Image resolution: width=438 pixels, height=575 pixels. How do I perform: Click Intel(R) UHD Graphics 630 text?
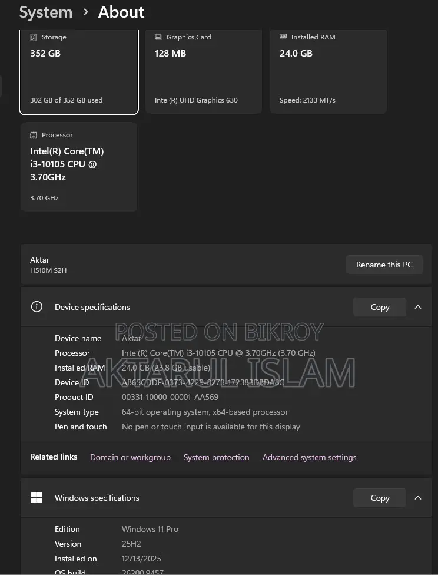[x=196, y=100]
